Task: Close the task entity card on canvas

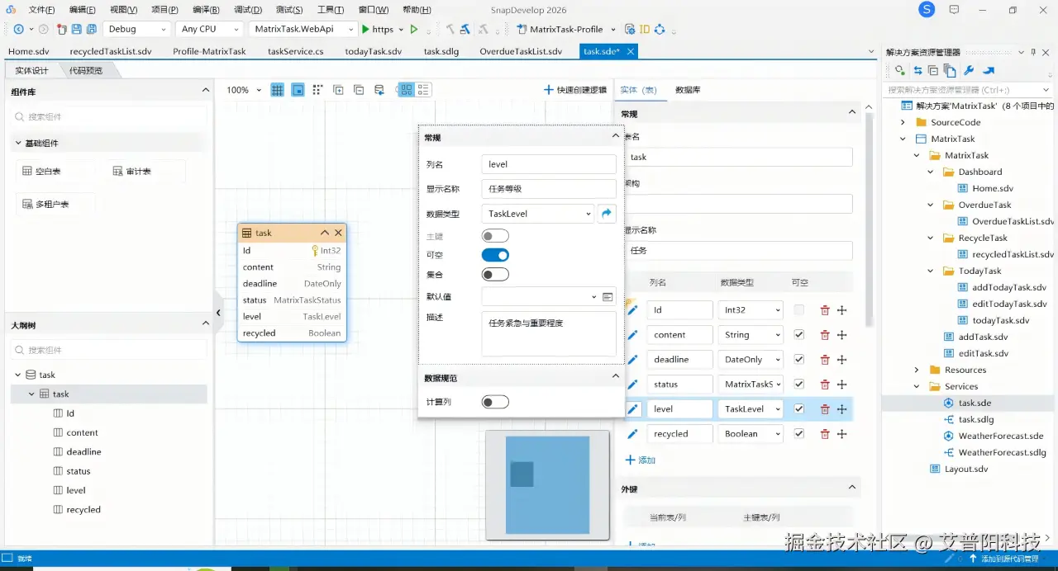Action: (338, 234)
